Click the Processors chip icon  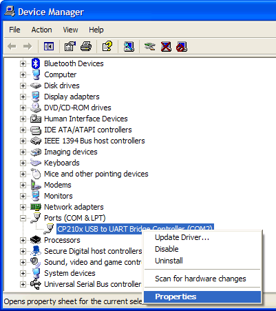click(x=36, y=240)
